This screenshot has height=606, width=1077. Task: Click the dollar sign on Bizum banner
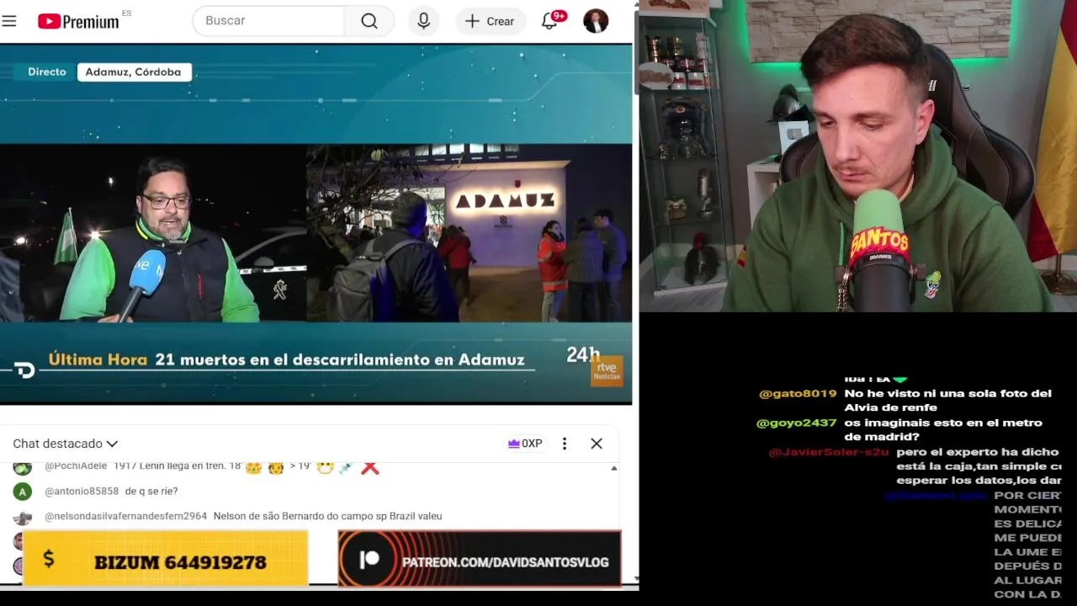point(49,559)
